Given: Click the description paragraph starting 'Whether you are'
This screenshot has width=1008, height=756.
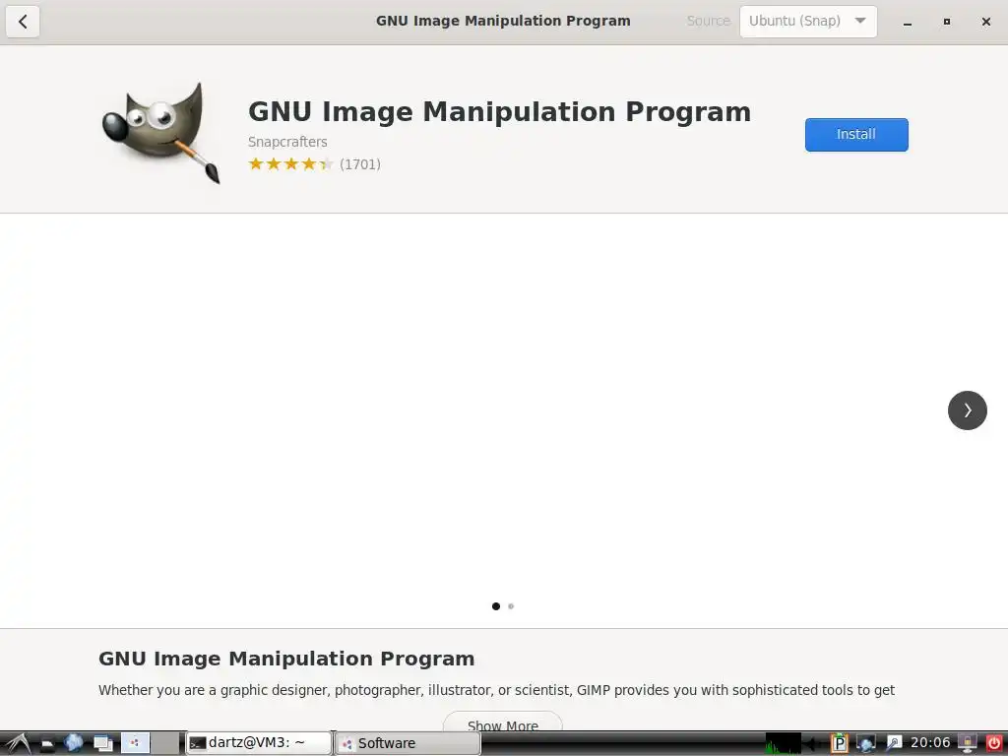Looking at the screenshot, I should [x=496, y=690].
